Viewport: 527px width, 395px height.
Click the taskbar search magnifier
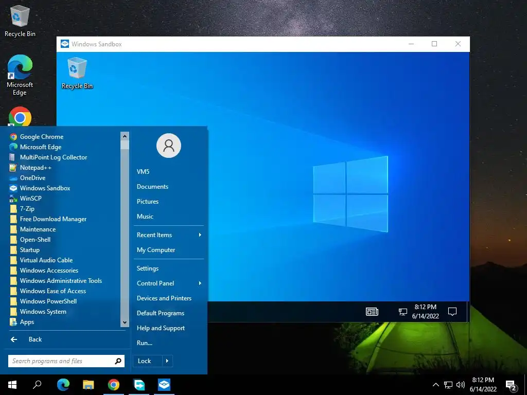(37, 385)
